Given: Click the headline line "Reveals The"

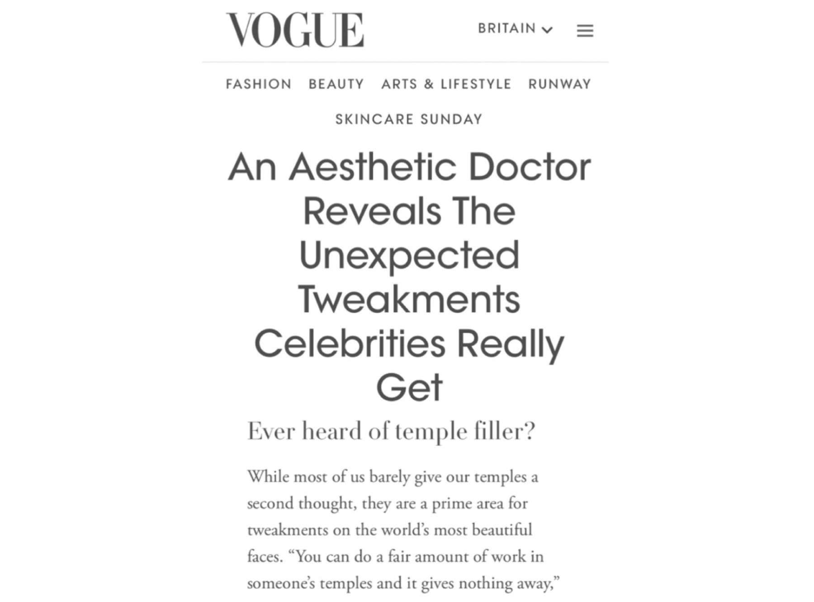Looking at the screenshot, I should coord(409,212).
